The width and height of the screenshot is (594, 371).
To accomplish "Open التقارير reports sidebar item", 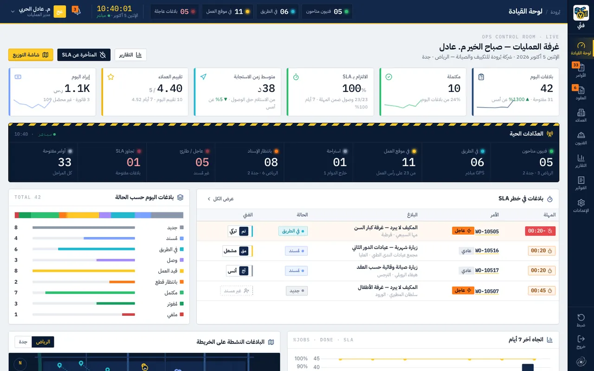I will (581, 160).
